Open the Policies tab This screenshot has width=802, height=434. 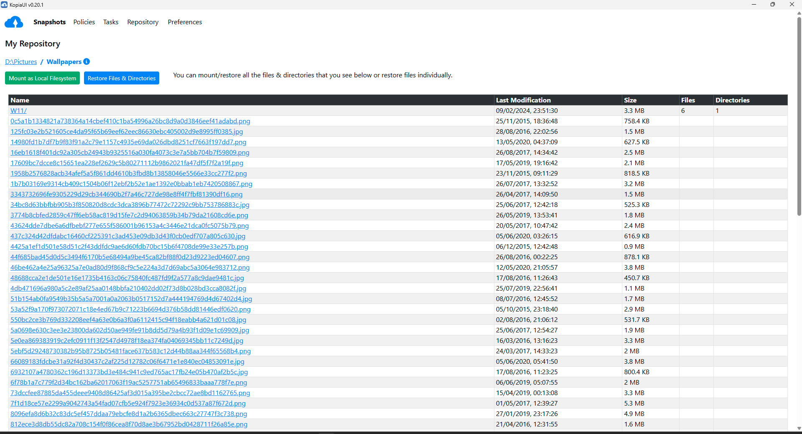coord(84,22)
